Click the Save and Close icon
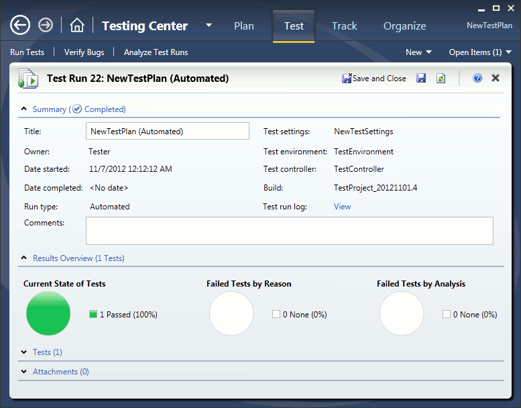Image resolution: width=521 pixels, height=408 pixels. coord(347,79)
